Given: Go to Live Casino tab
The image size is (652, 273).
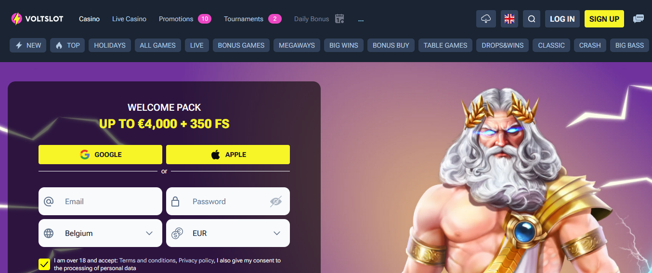Looking at the screenshot, I should (129, 19).
